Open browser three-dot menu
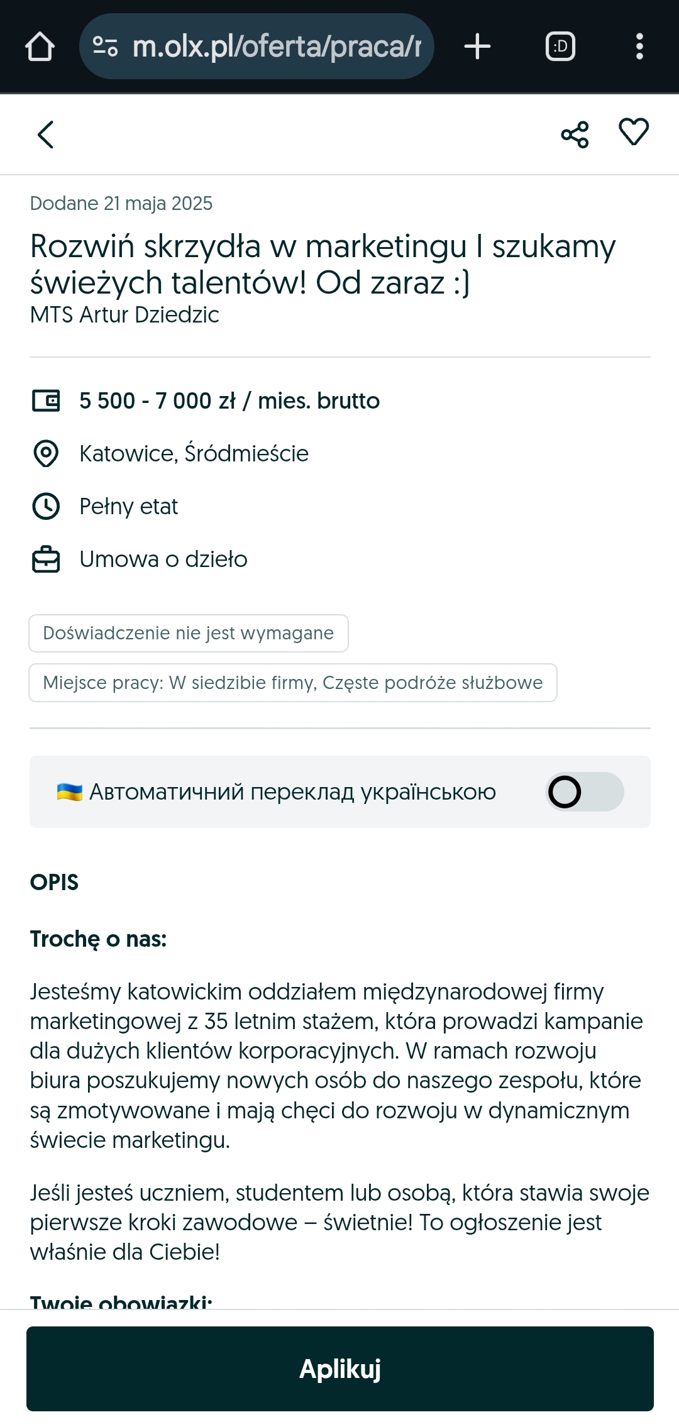This screenshot has width=679, height=1427. coord(639,47)
